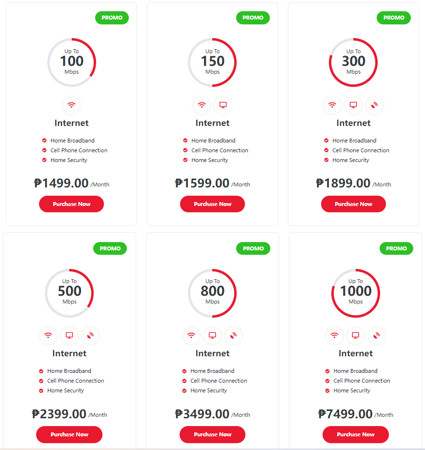Screen dimensions: 425x450
Task: Click the PROMO badge on 100 Mbps card
Action: (x=112, y=18)
